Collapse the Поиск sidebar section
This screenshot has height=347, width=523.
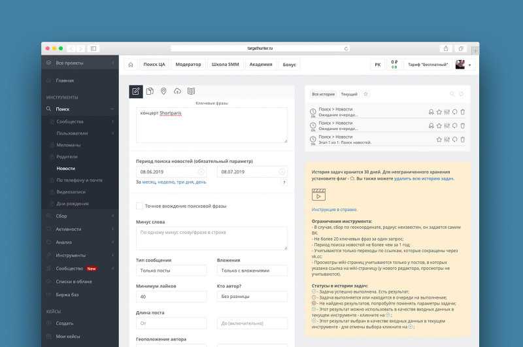coord(112,109)
